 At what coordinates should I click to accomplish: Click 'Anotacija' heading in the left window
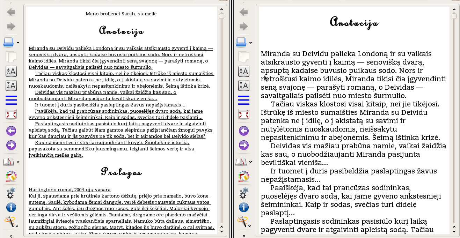pos(121,30)
